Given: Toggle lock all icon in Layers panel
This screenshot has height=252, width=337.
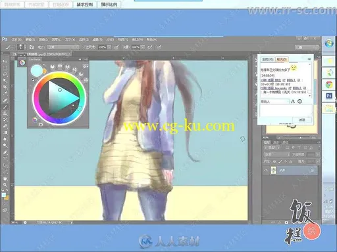Looking at the screenshot, I should click(x=290, y=161).
